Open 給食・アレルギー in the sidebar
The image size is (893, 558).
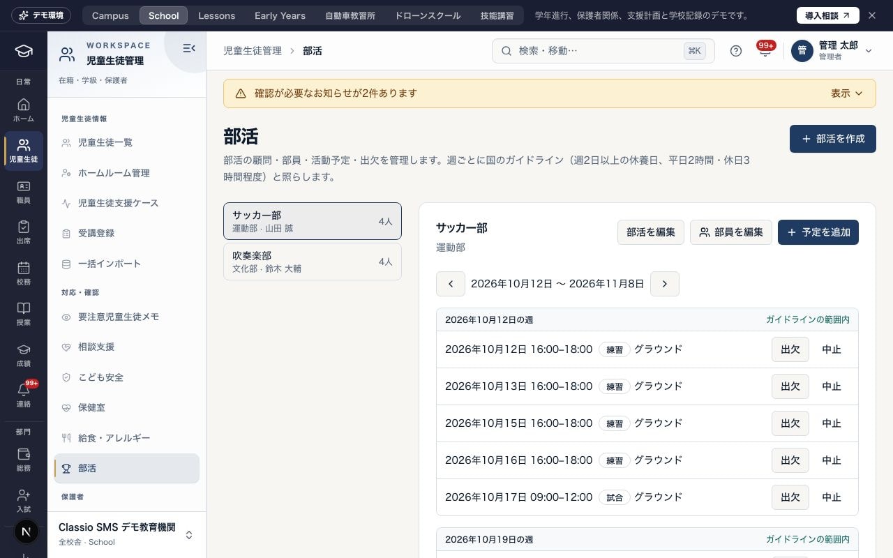(126, 438)
